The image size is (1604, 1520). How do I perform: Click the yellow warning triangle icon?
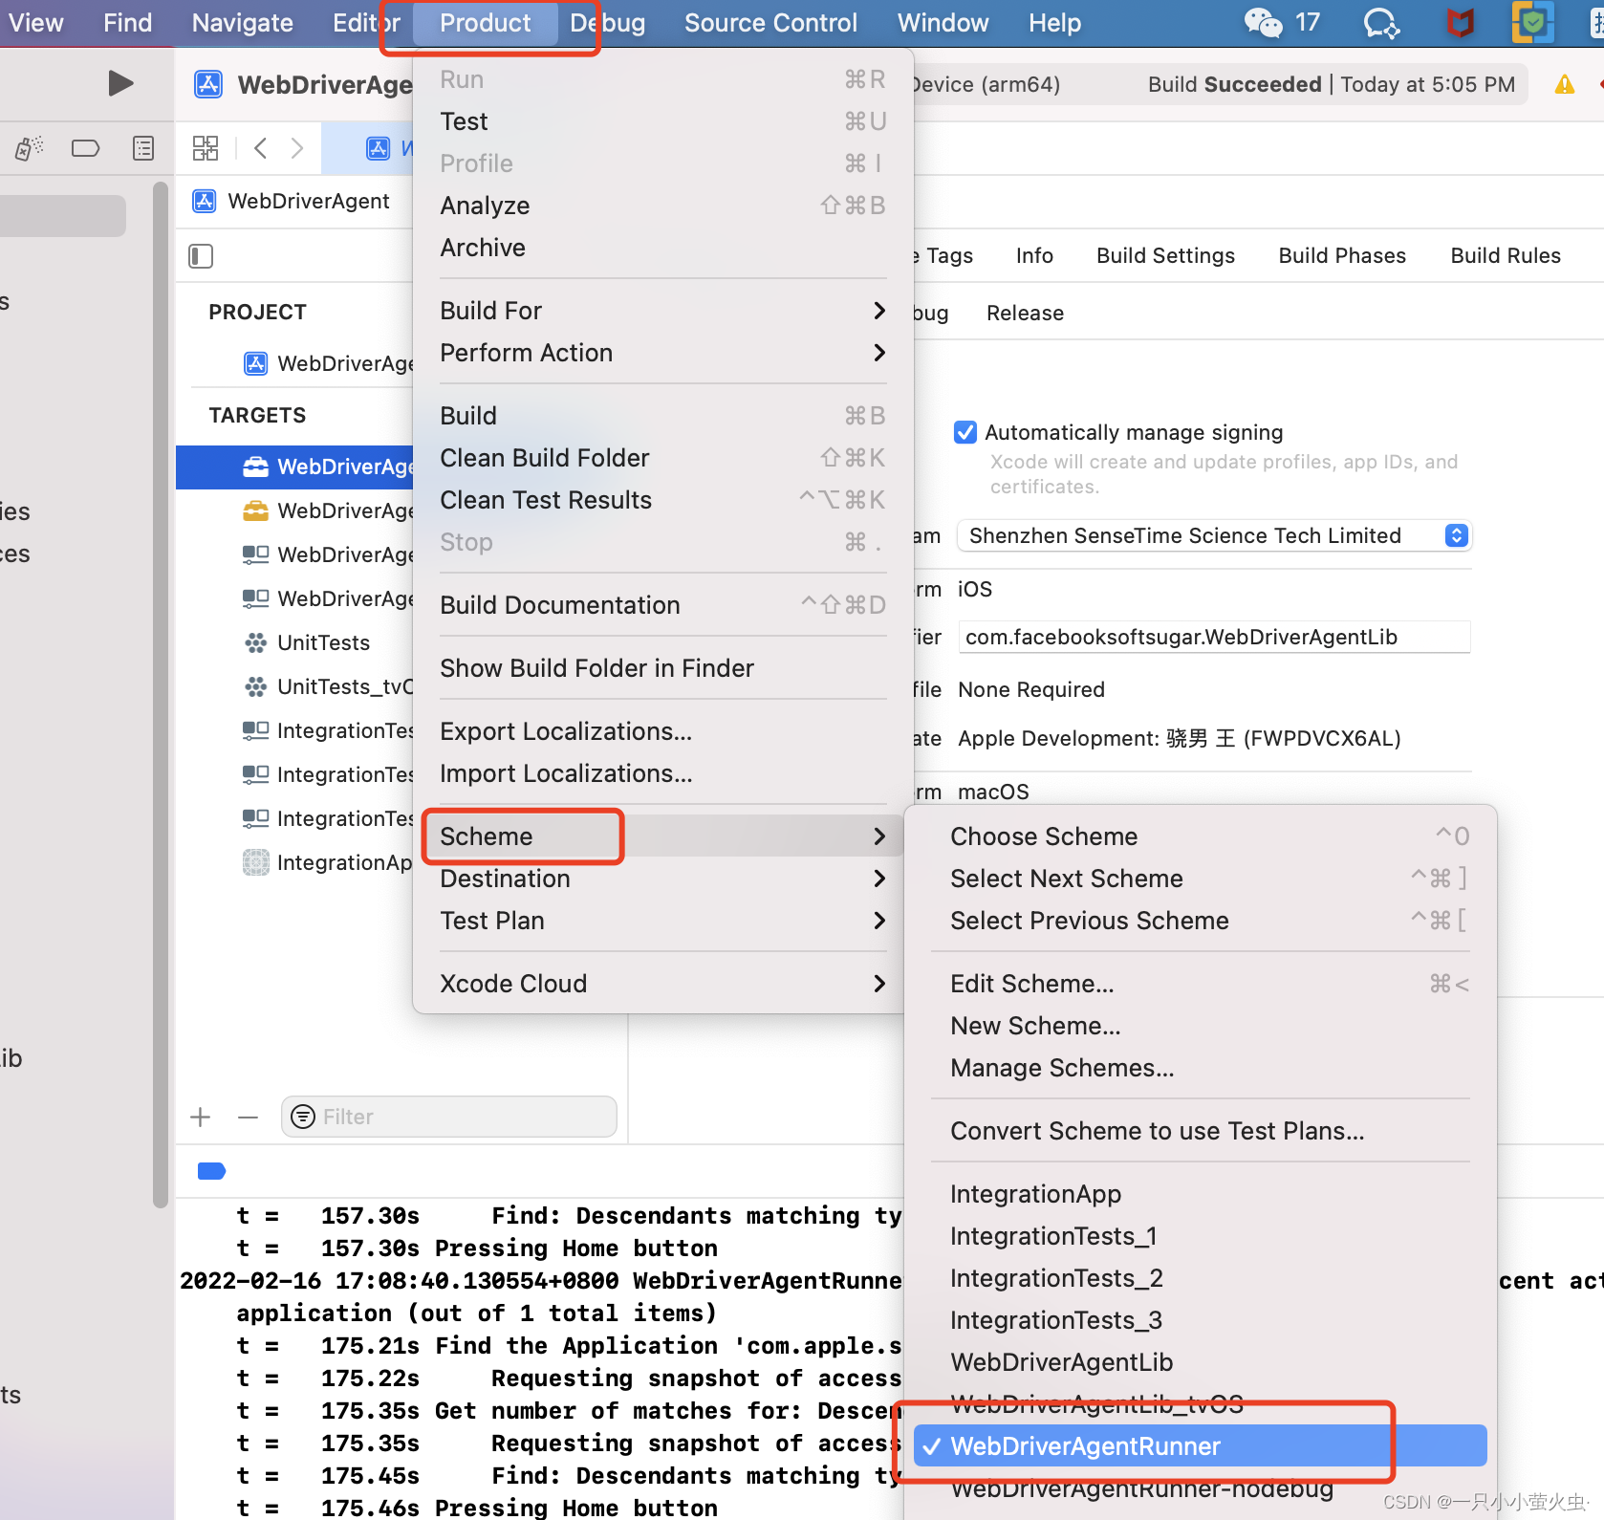1565,84
